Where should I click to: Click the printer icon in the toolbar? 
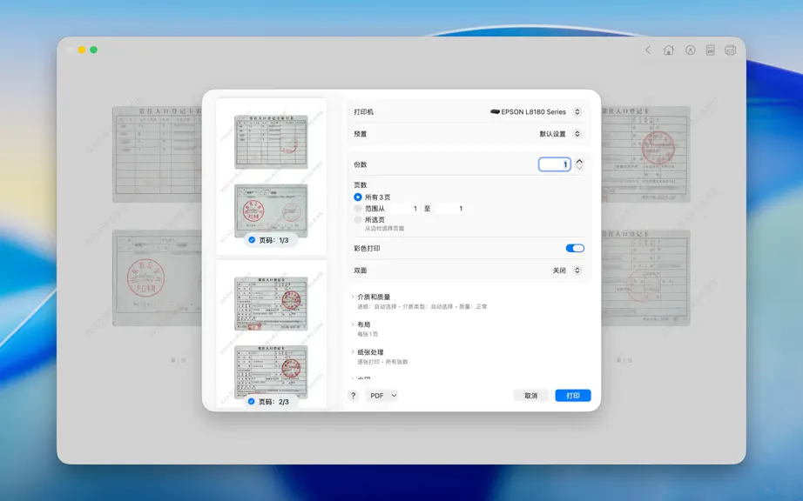point(731,50)
